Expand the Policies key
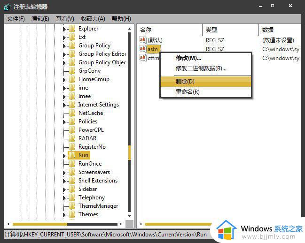This screenshot has width=305, height=243. pyautogui.click(x=64, y=122)
